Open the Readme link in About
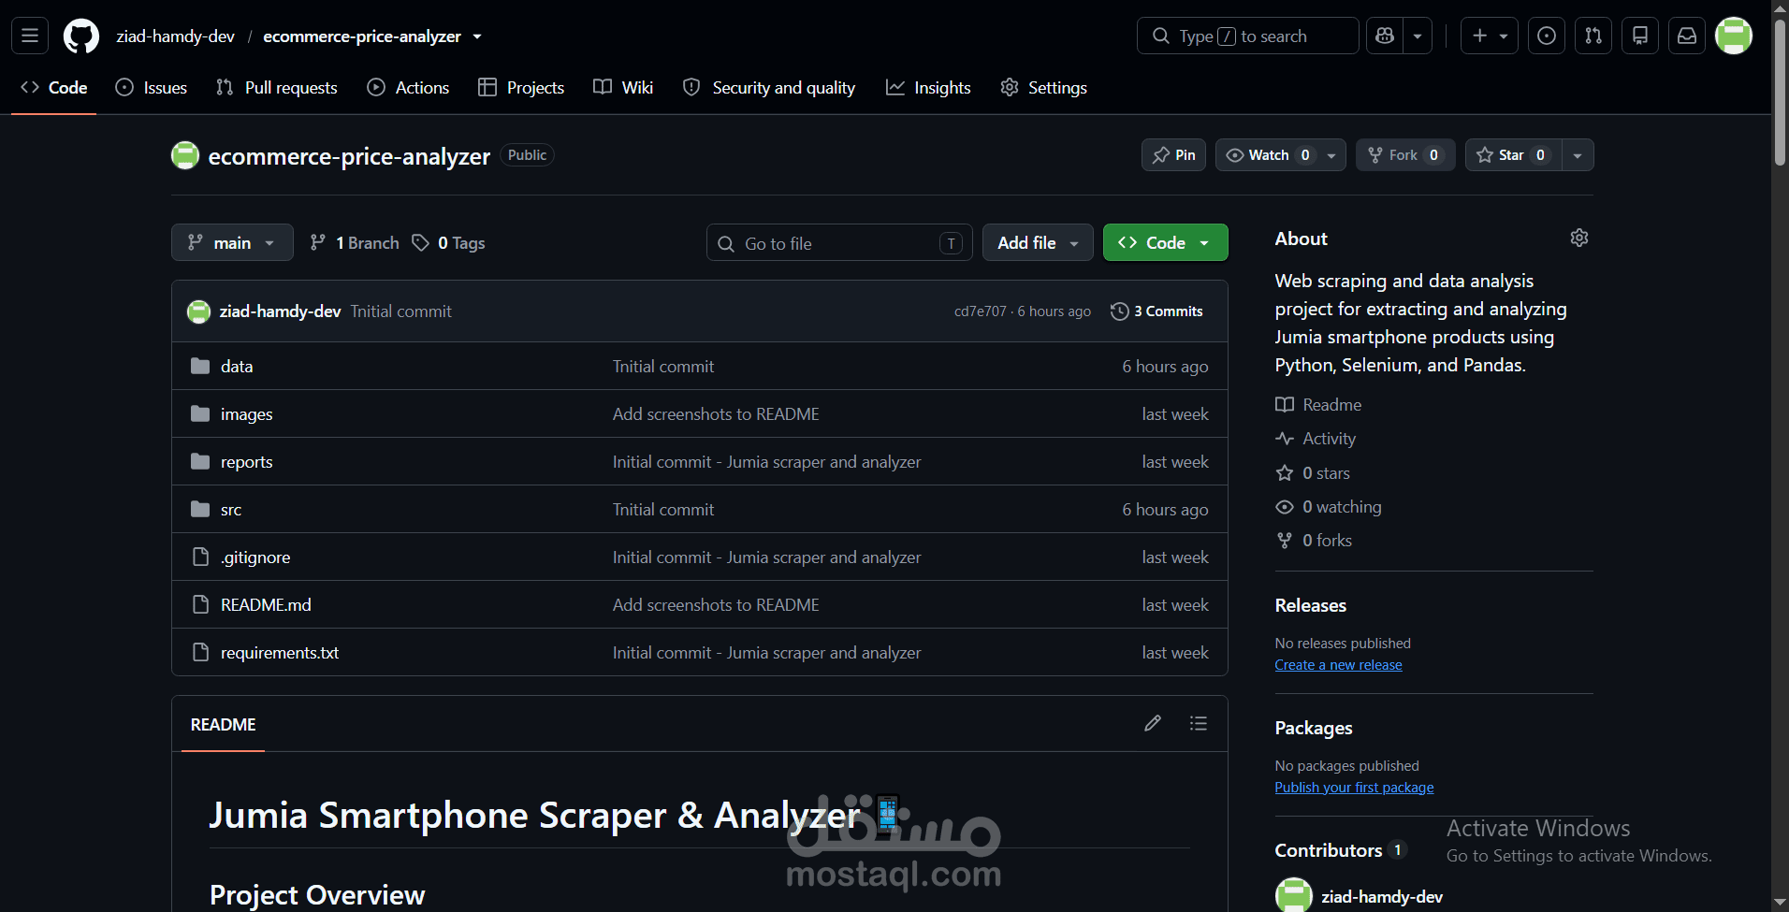This screenshot has height=912, width=1789. click(x=1318, y=405)
